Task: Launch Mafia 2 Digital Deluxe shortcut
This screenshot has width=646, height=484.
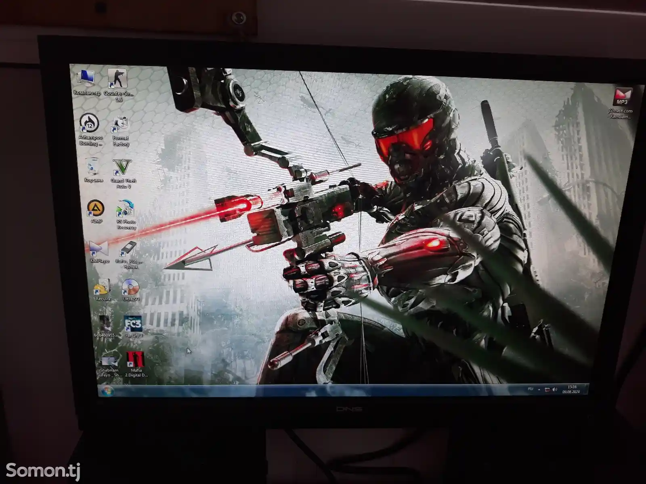Action: click(x=136, y=365)
